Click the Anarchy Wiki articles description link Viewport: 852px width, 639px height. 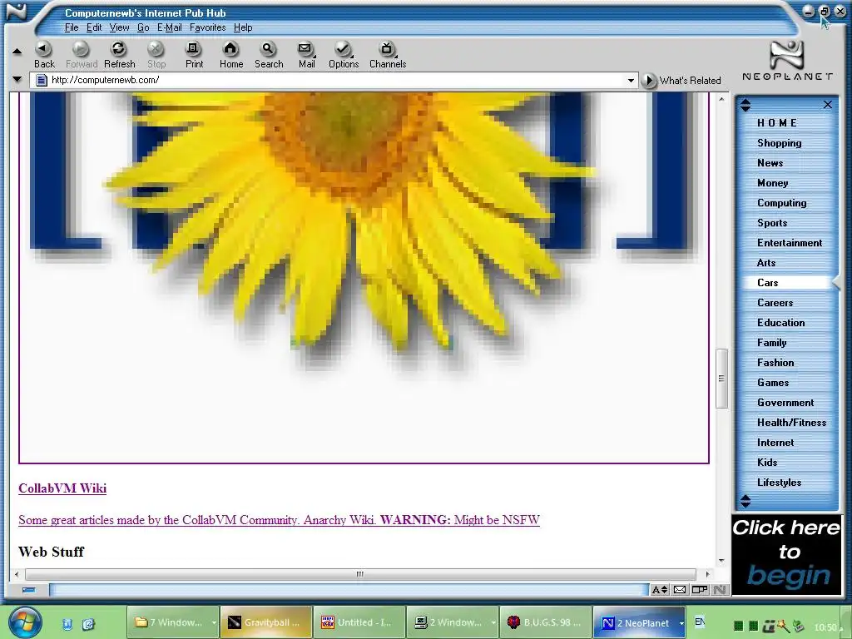tap(279, 520)
